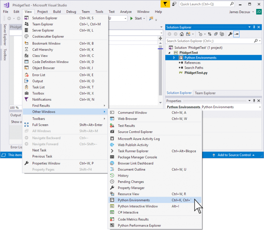Open Properties wrench icon in Solution Explorer toolbar
The image size is (264, 230).
230,34
